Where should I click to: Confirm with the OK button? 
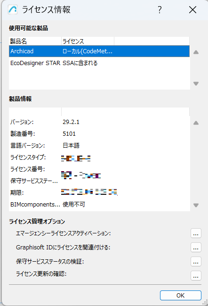(181, 295)
